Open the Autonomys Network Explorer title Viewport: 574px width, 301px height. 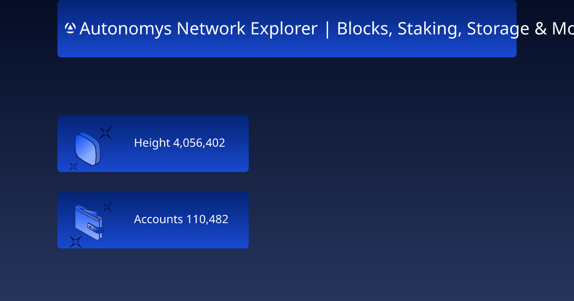pyautogui.click(x=199, y=29)
